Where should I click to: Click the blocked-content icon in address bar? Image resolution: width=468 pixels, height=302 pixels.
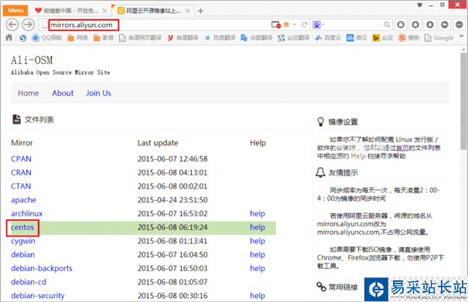[x=276, y=25]
